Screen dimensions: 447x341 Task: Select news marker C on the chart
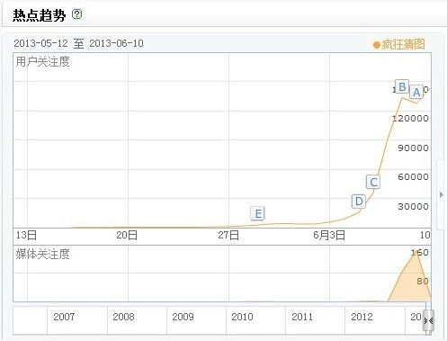point(373,182)
